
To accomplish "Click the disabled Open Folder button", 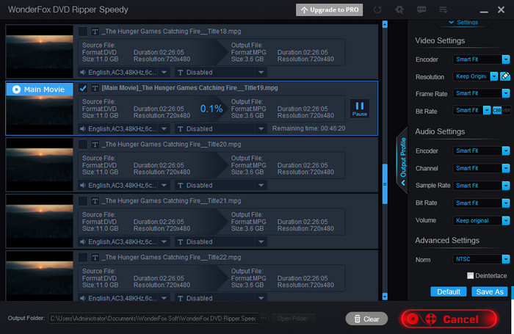I will 293,319.
